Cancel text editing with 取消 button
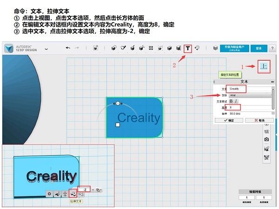 [x=259, y=120]
